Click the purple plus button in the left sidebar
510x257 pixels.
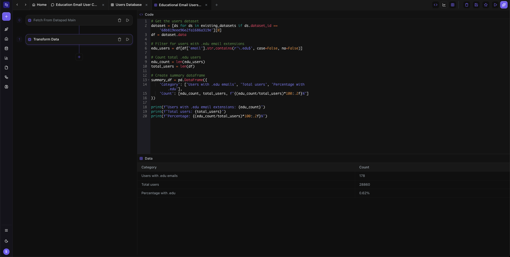(6, 16)
